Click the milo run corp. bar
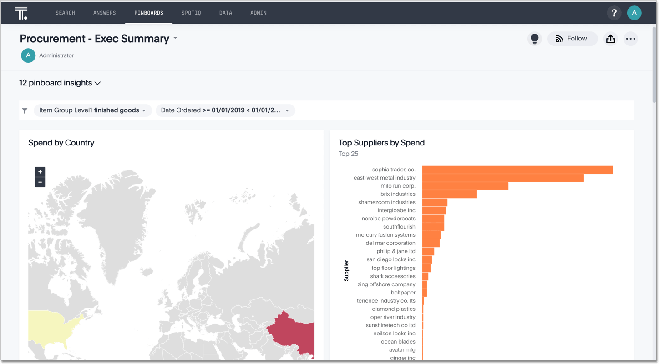659x364 pixels. (x=465, y=186)
